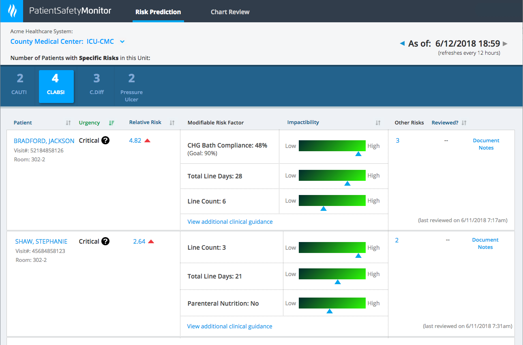Screen dimensions: 523x345
Task: Sort by Urgency using its sort icon
Action: [x=112, y=122]
